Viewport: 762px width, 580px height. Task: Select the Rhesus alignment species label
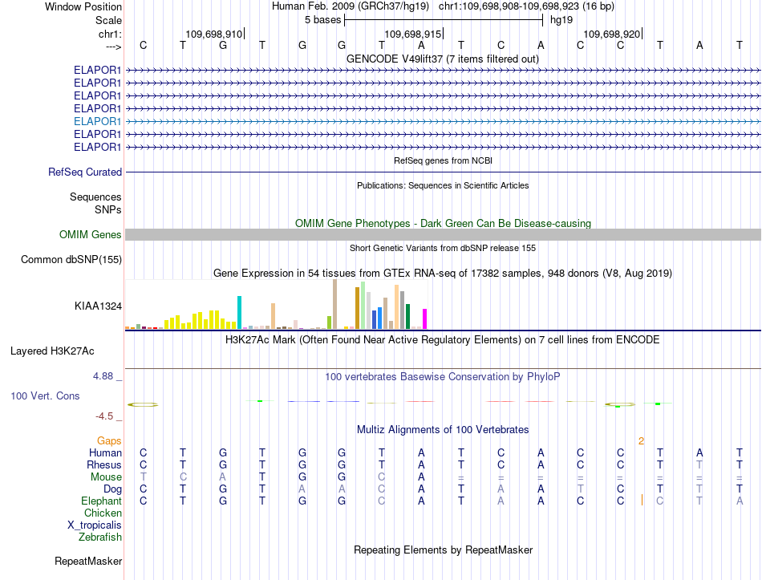[104, 464]
